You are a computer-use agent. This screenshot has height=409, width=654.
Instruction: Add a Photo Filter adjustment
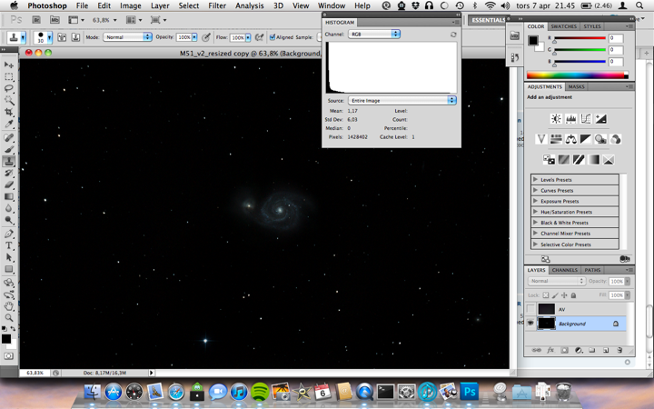pyautogui.click(x=600, y=139)
